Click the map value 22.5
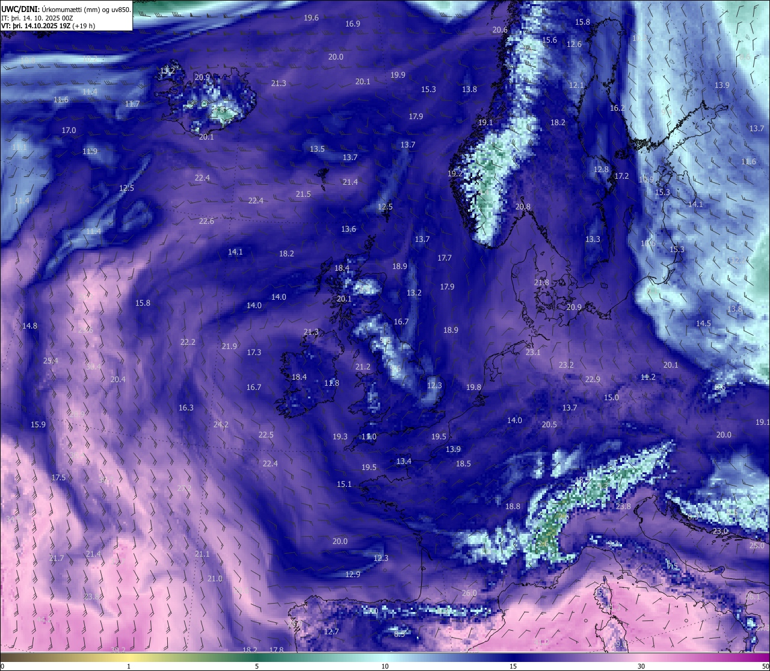 click(x=266, y=435)
